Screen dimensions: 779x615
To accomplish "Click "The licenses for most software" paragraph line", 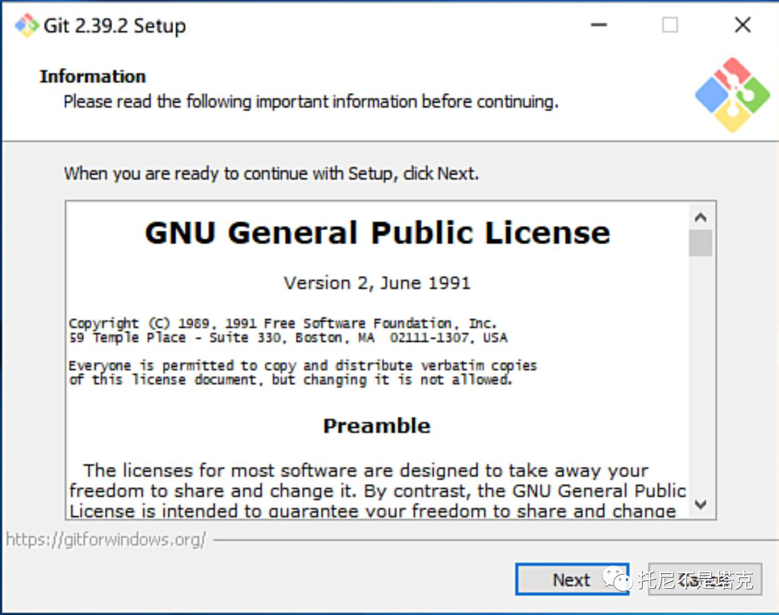I will [x=366, y=470].
